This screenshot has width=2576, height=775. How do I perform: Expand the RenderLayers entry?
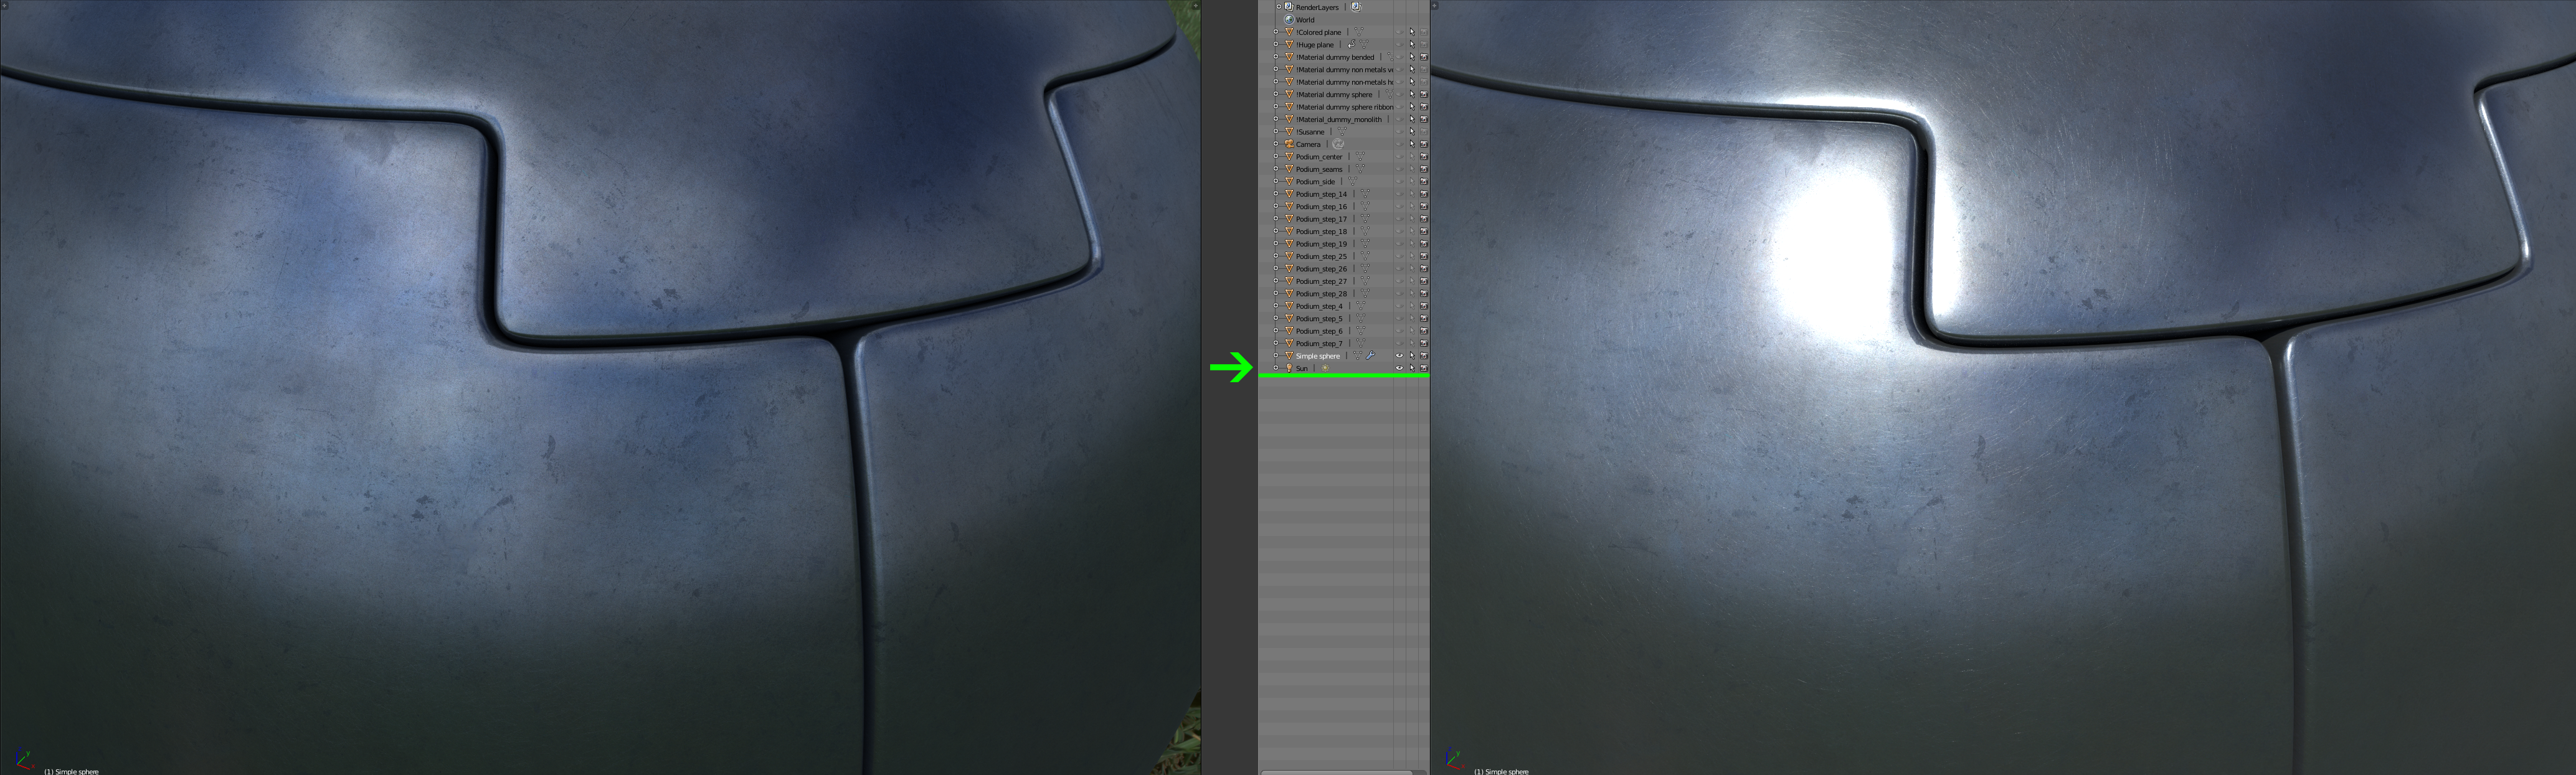click(1278, 7)
